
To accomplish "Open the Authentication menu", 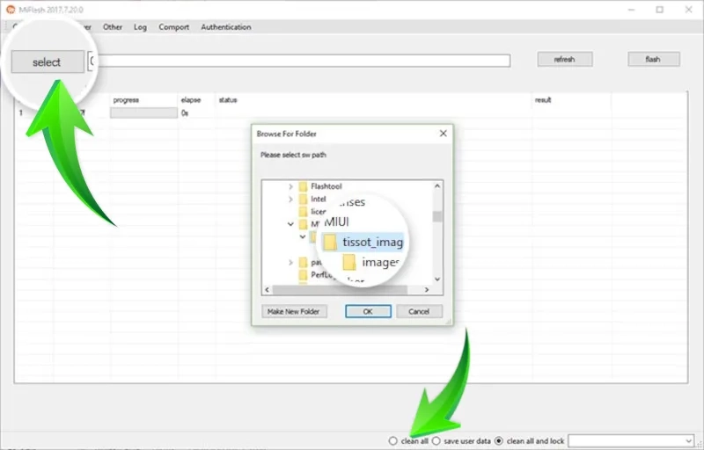I will [x=226, y=27].
